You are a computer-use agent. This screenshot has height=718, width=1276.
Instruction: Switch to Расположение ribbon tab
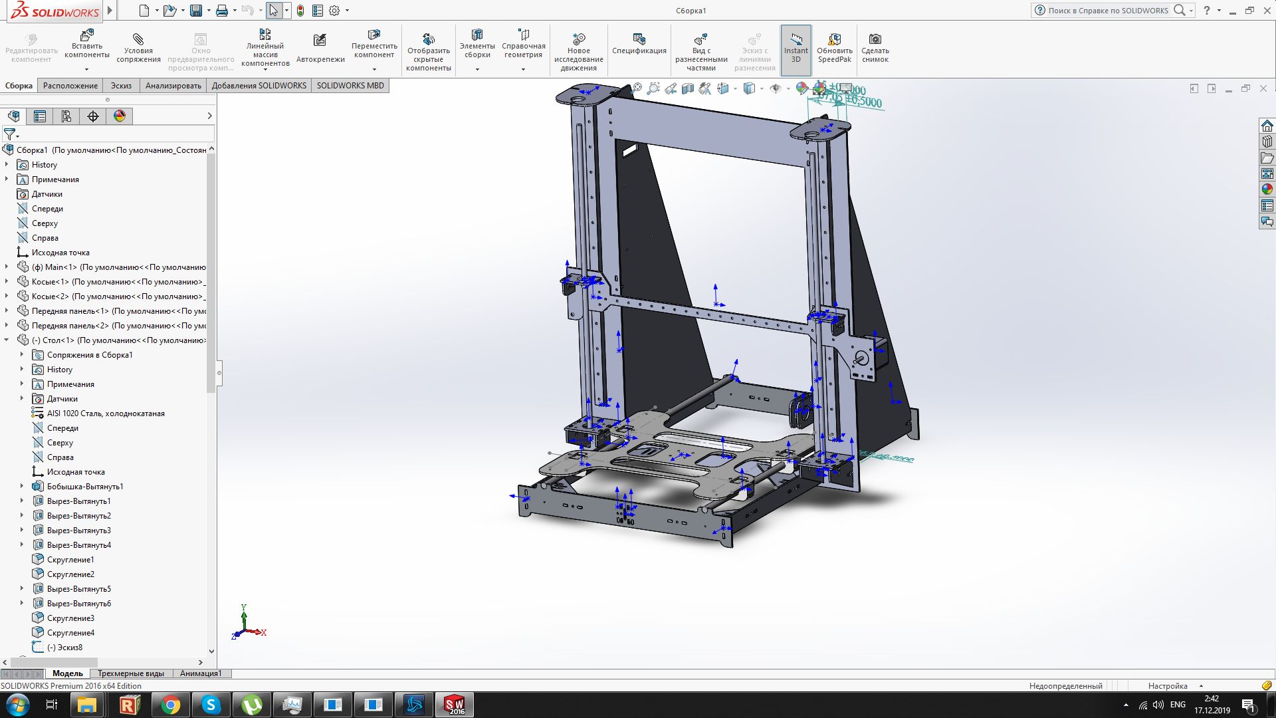[x=70, y=86]
